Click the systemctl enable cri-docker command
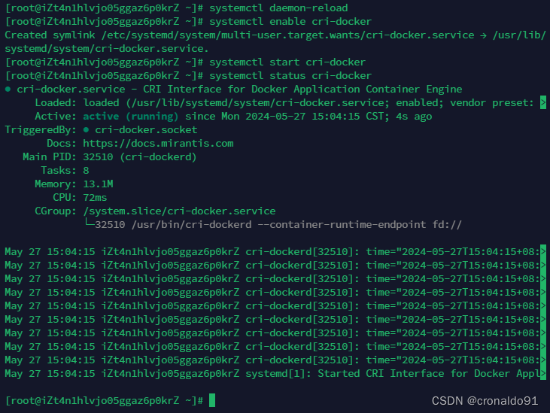550x413 pixels. coord(290,22)
